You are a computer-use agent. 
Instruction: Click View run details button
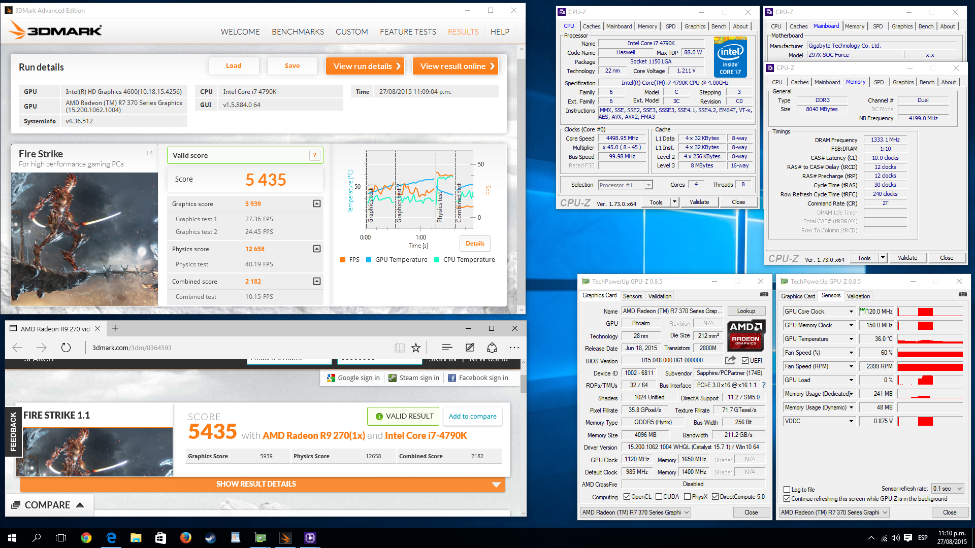pos(365,66)
